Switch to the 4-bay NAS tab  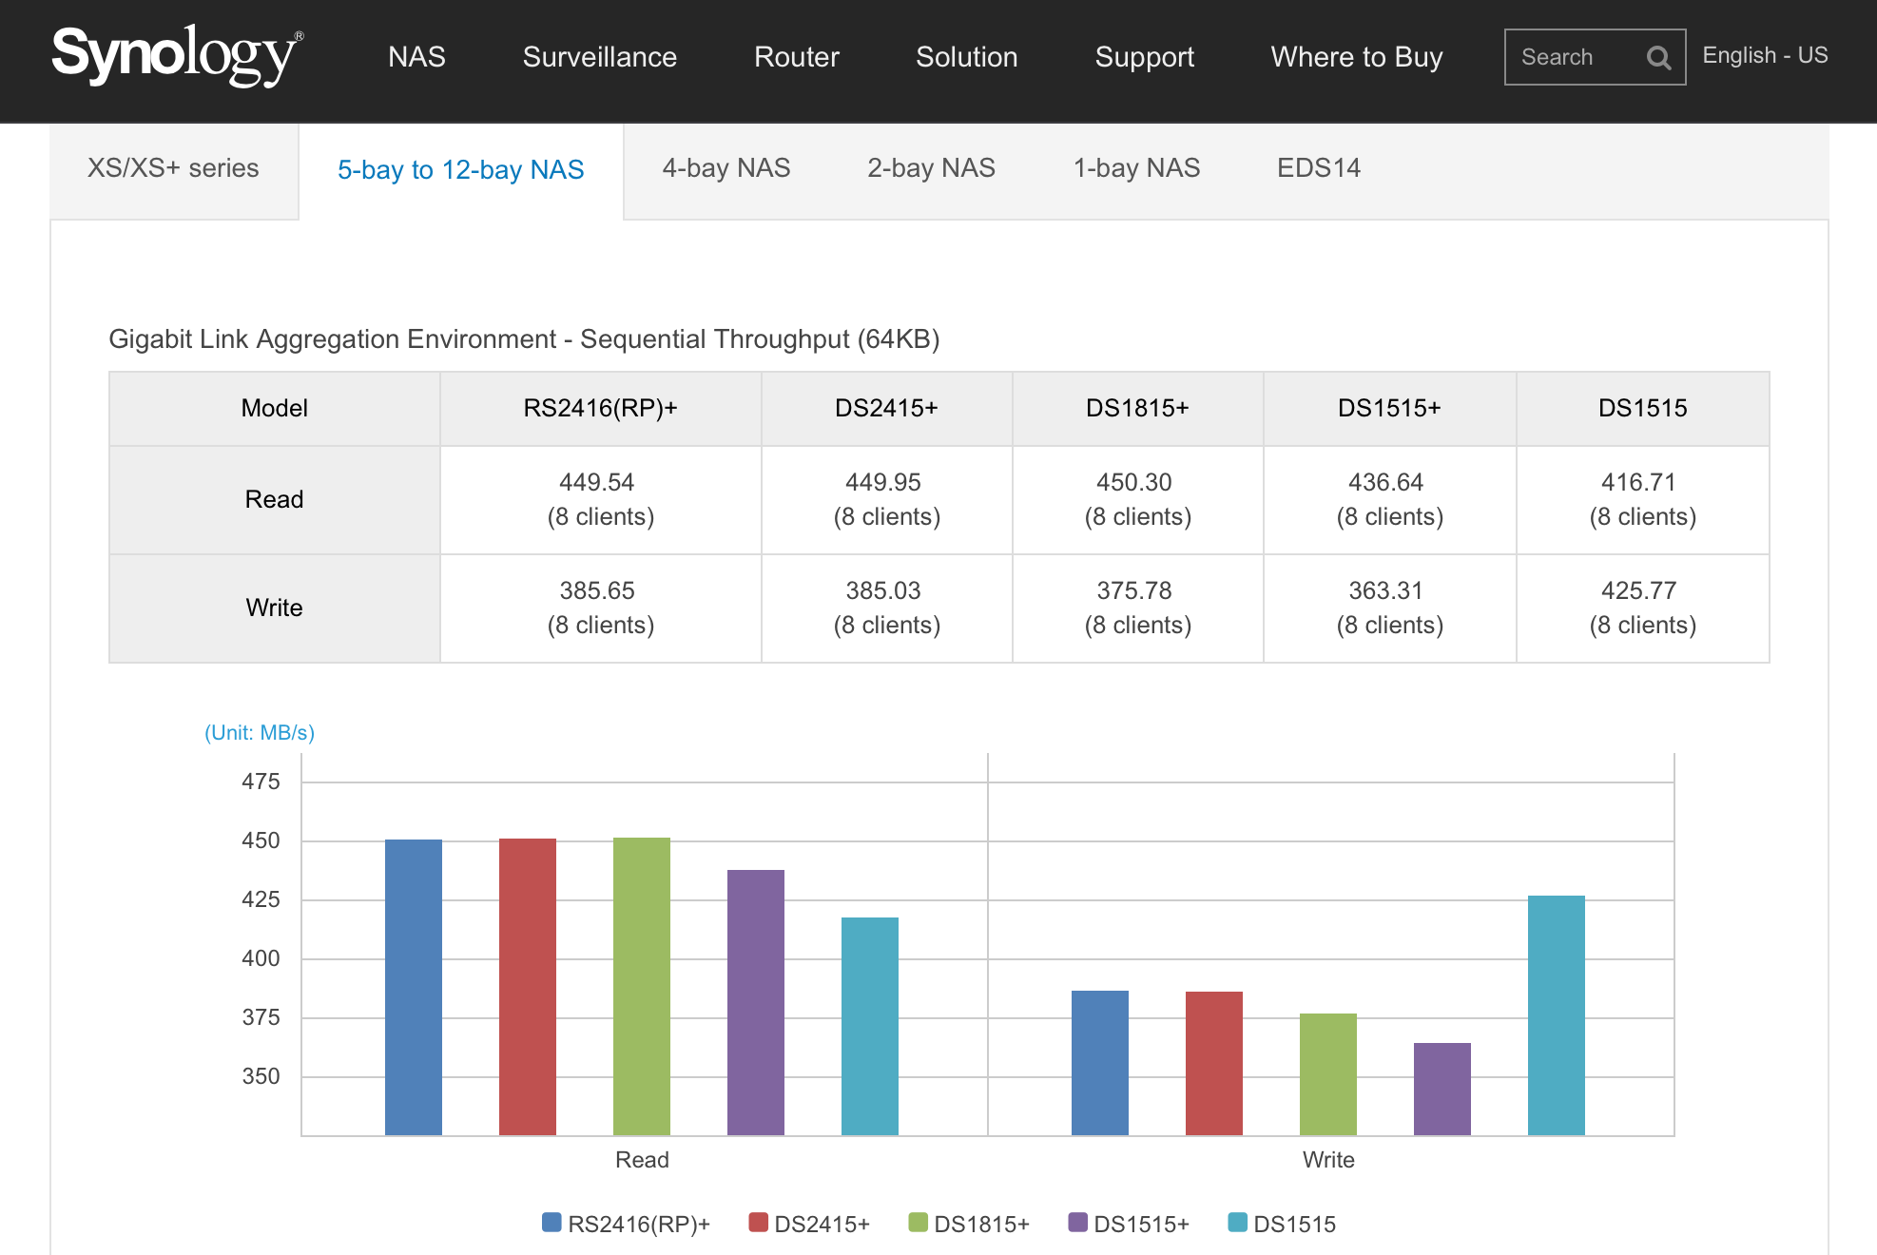tap(726, 168)
